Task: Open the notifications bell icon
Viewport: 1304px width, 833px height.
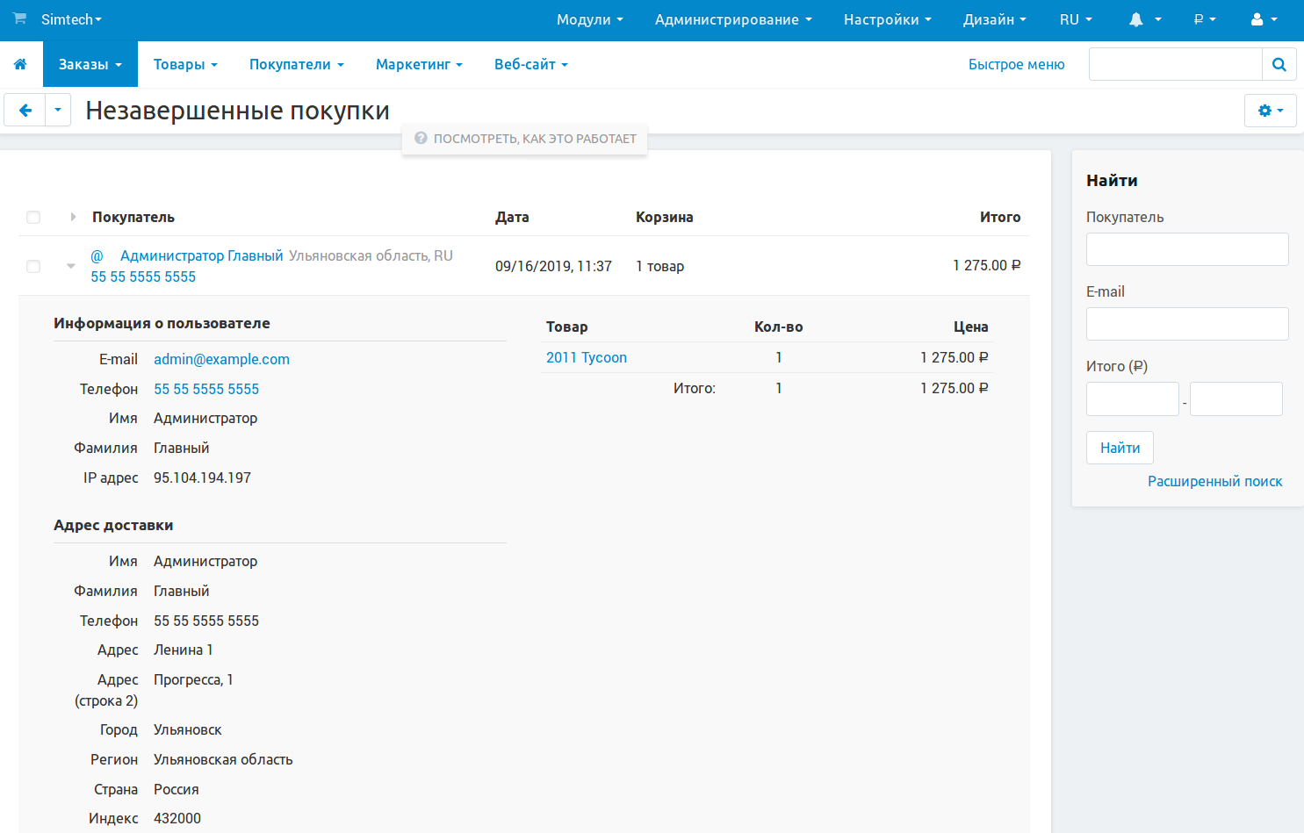Action: (x=1136, y=19)
